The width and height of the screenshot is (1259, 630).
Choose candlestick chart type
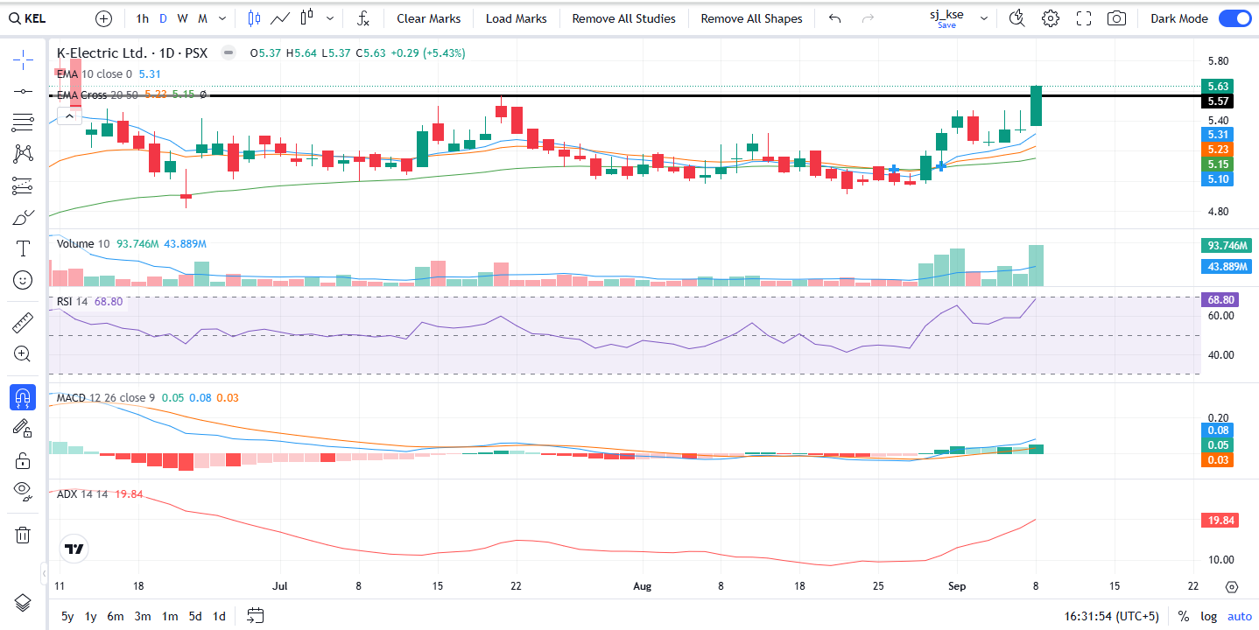254,18
